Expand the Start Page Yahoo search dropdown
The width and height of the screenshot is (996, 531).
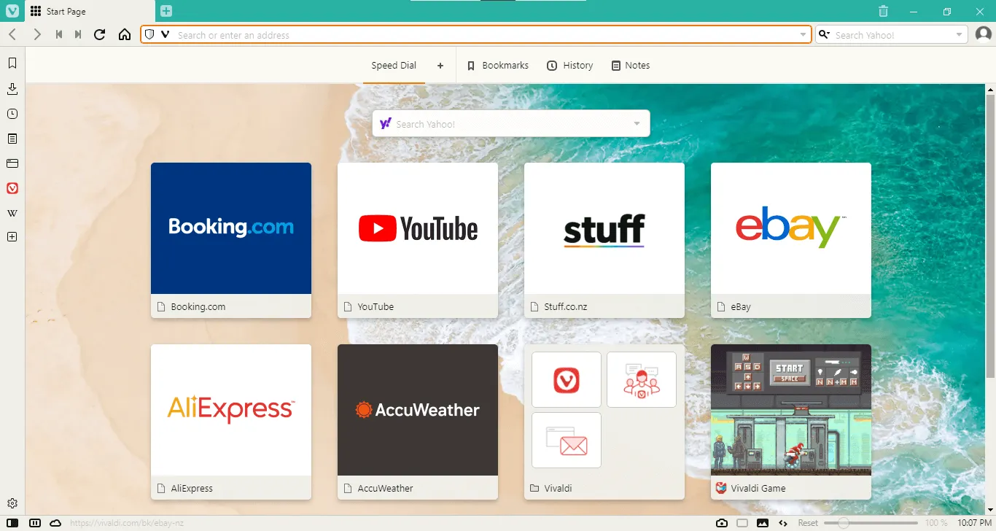[637, 124]
